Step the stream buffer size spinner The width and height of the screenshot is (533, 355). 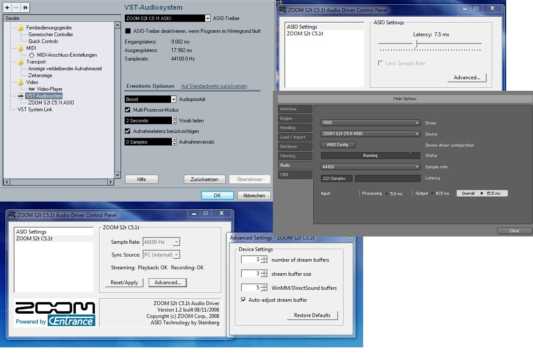[x=264, y=274]
